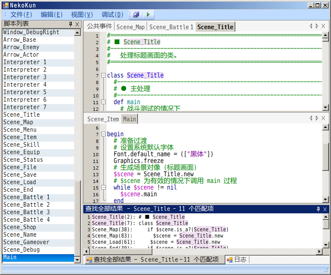Image resolution: width=331 pixels, height=275 pixels.
Task: Show next tab in top editor pane
Action: [317, 26]
